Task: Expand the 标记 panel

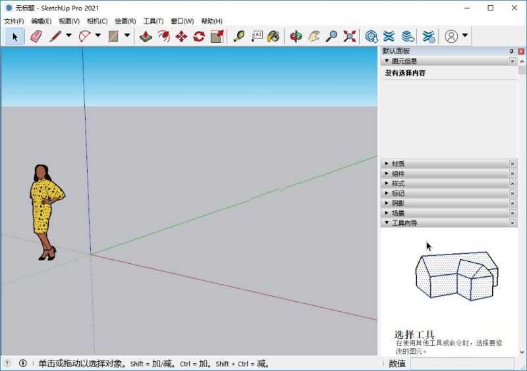Action: pos(387,193)
